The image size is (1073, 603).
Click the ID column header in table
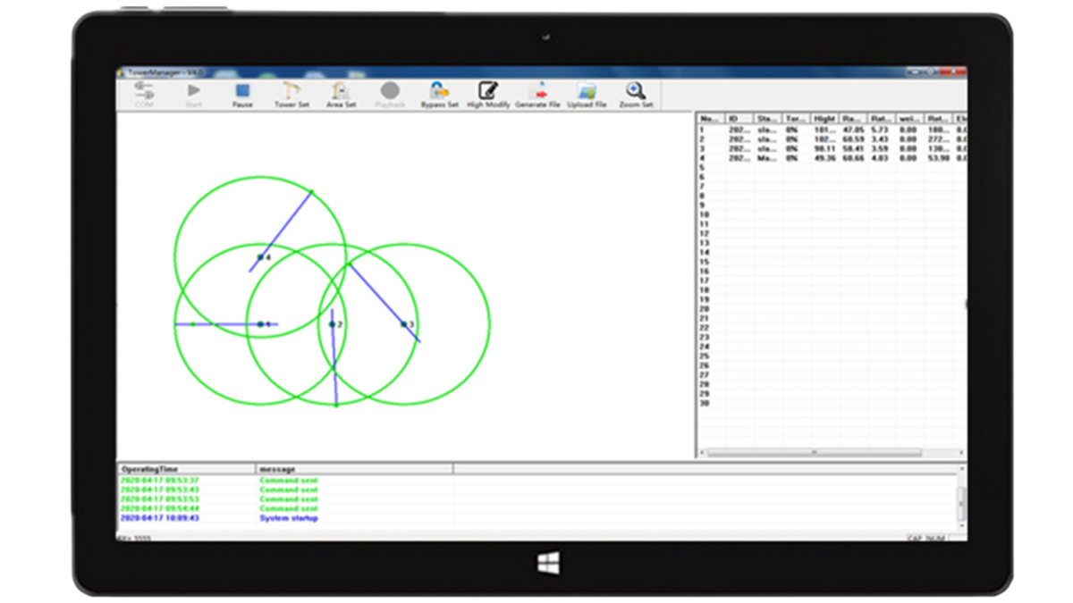click(x=739, y=119)
